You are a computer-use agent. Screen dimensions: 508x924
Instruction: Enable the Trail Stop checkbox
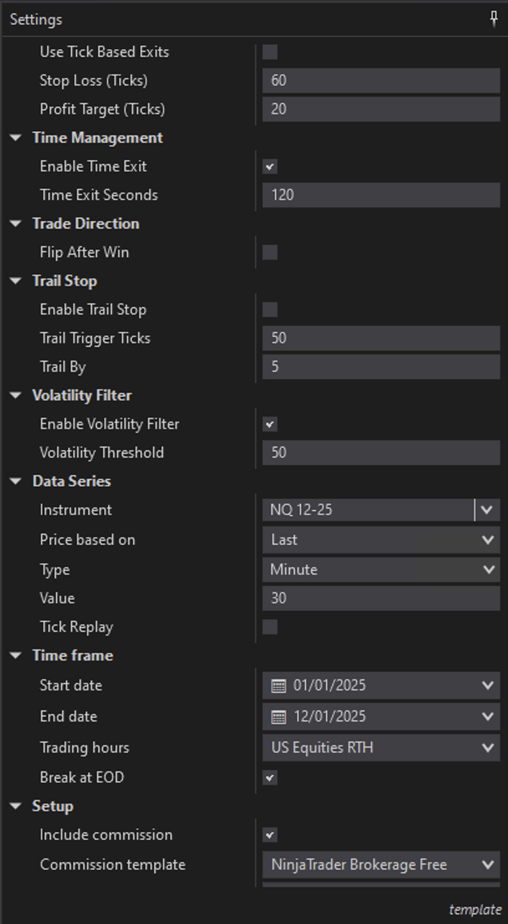[270, 309]
